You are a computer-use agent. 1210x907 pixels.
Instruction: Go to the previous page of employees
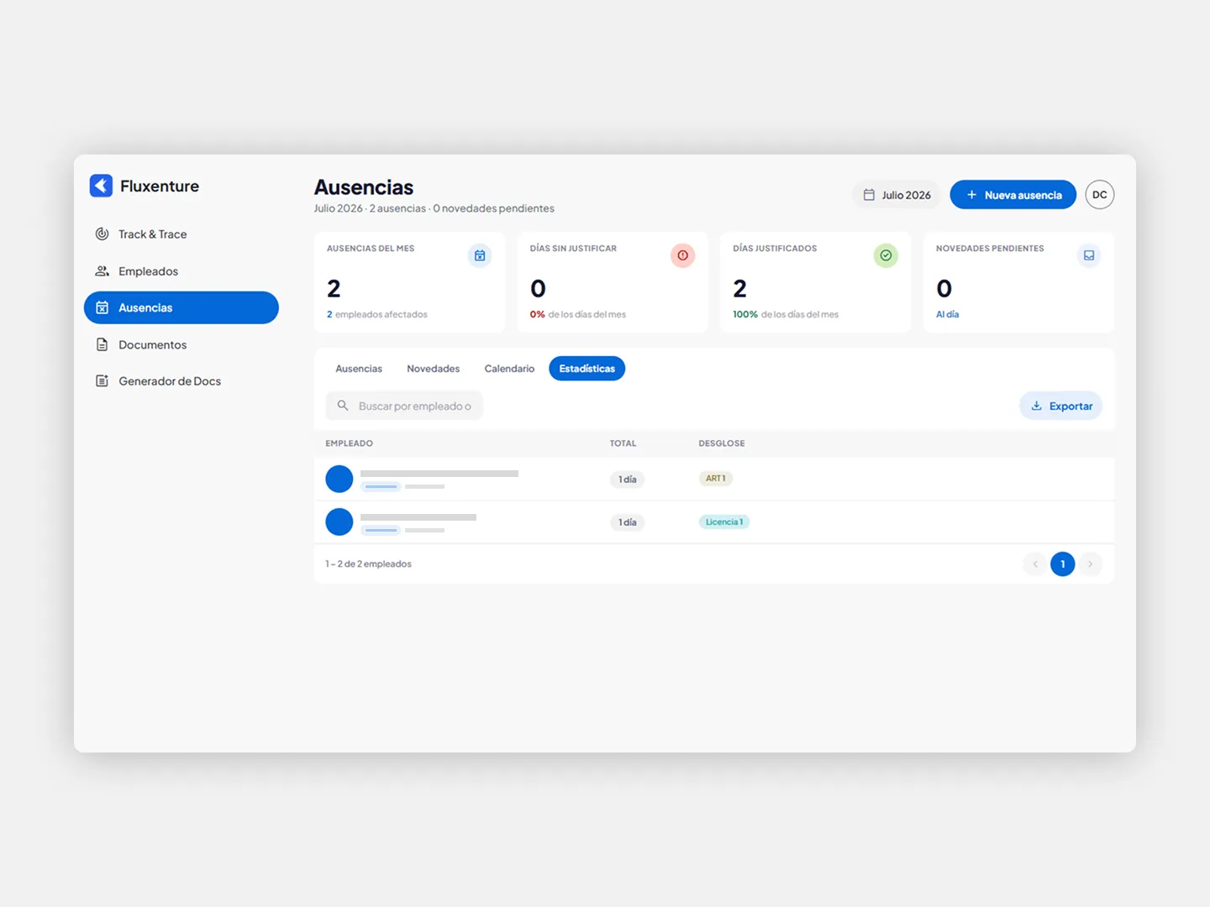[1035, 564]
